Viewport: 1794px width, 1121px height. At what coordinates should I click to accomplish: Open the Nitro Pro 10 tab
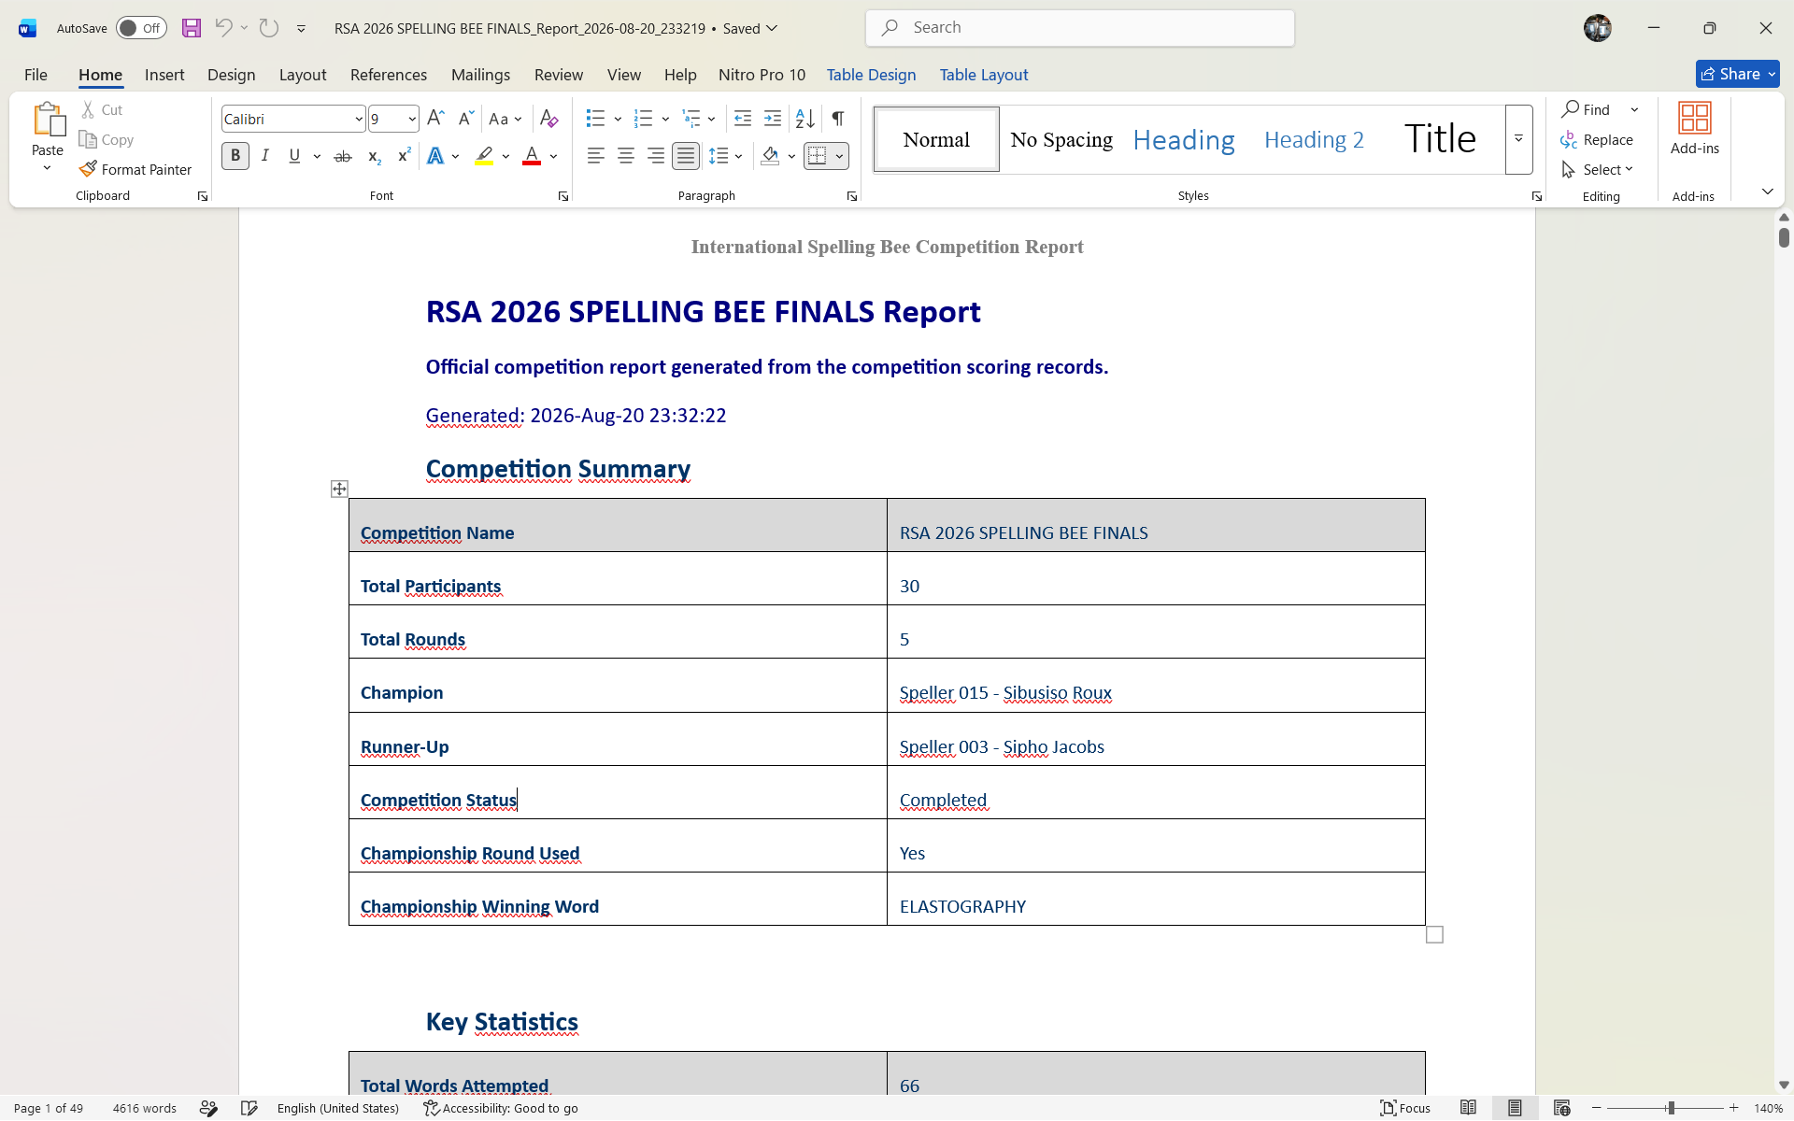coord(762,75)
